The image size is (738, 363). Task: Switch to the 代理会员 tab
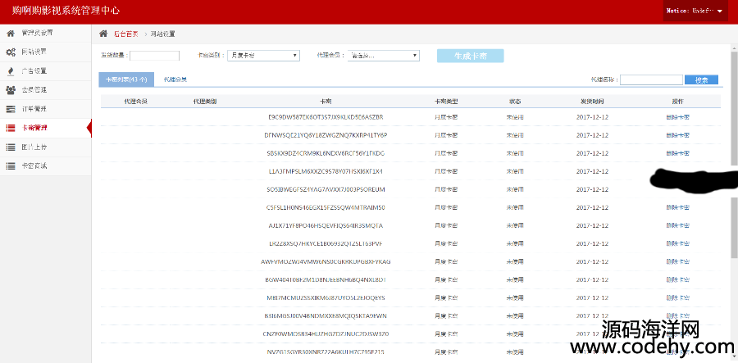click(x=175, y=80)
